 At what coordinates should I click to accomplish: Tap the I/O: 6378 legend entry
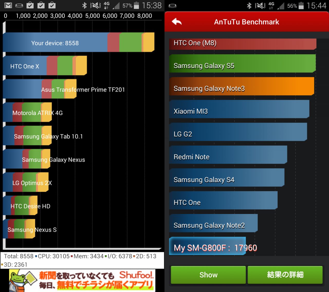(118, 256)
